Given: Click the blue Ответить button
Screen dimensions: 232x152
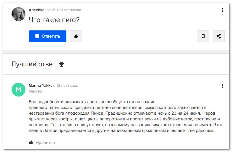Looking at the screenshot, I should pyautogui.click(x=48, y=36).
